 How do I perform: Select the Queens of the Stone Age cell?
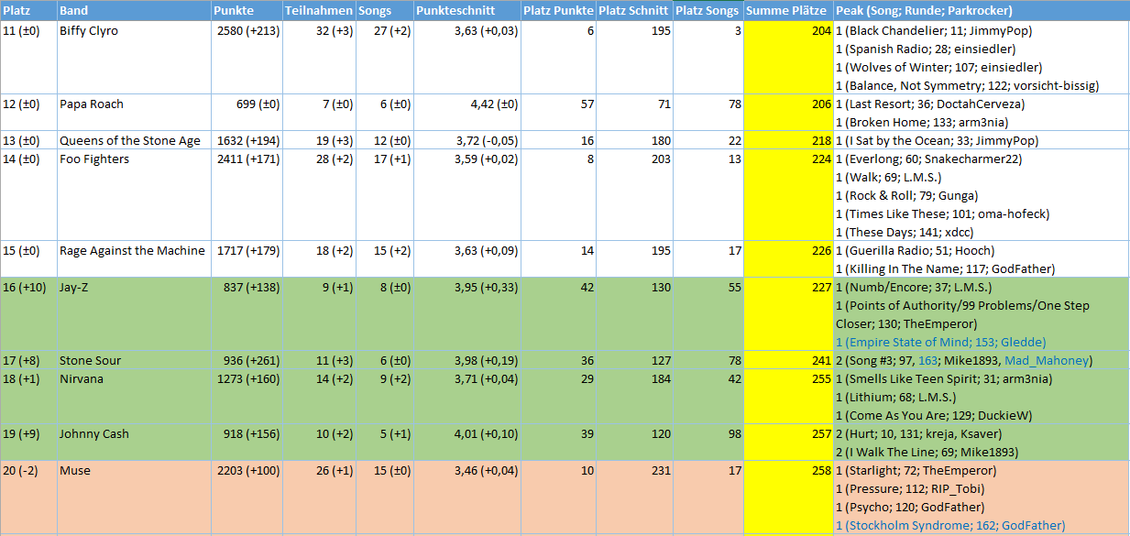(133, 140)
